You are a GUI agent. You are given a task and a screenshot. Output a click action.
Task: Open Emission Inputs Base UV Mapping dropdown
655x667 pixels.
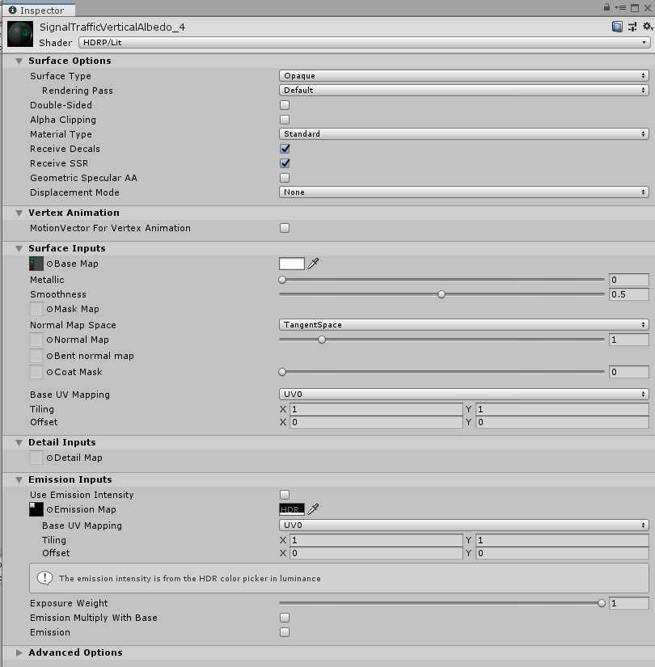click(464, 526)
